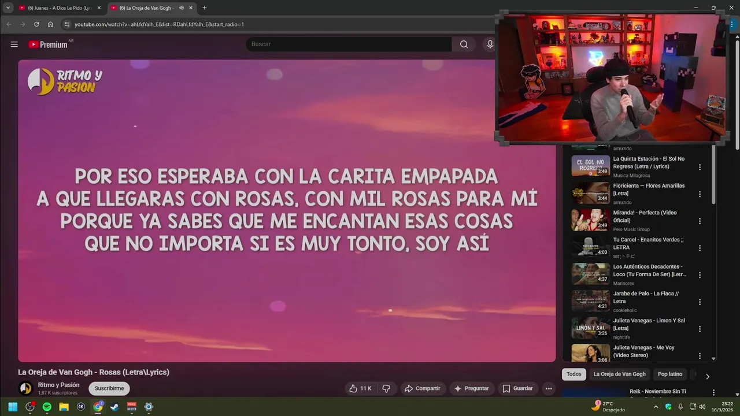Viewport: 740px width, 416px height.
Task: Focus the Buscar search field
Action: pos(349,44)
